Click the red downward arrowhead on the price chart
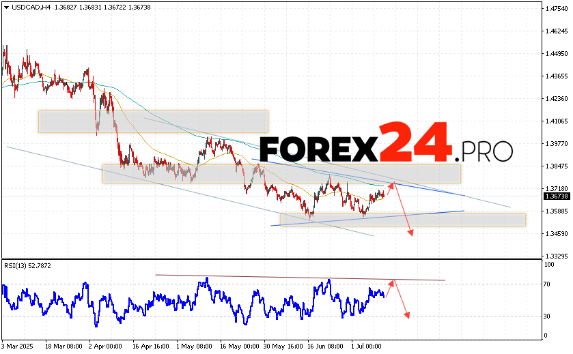Image resolution: width=573 pixels, height=354 pixels. 410,233
